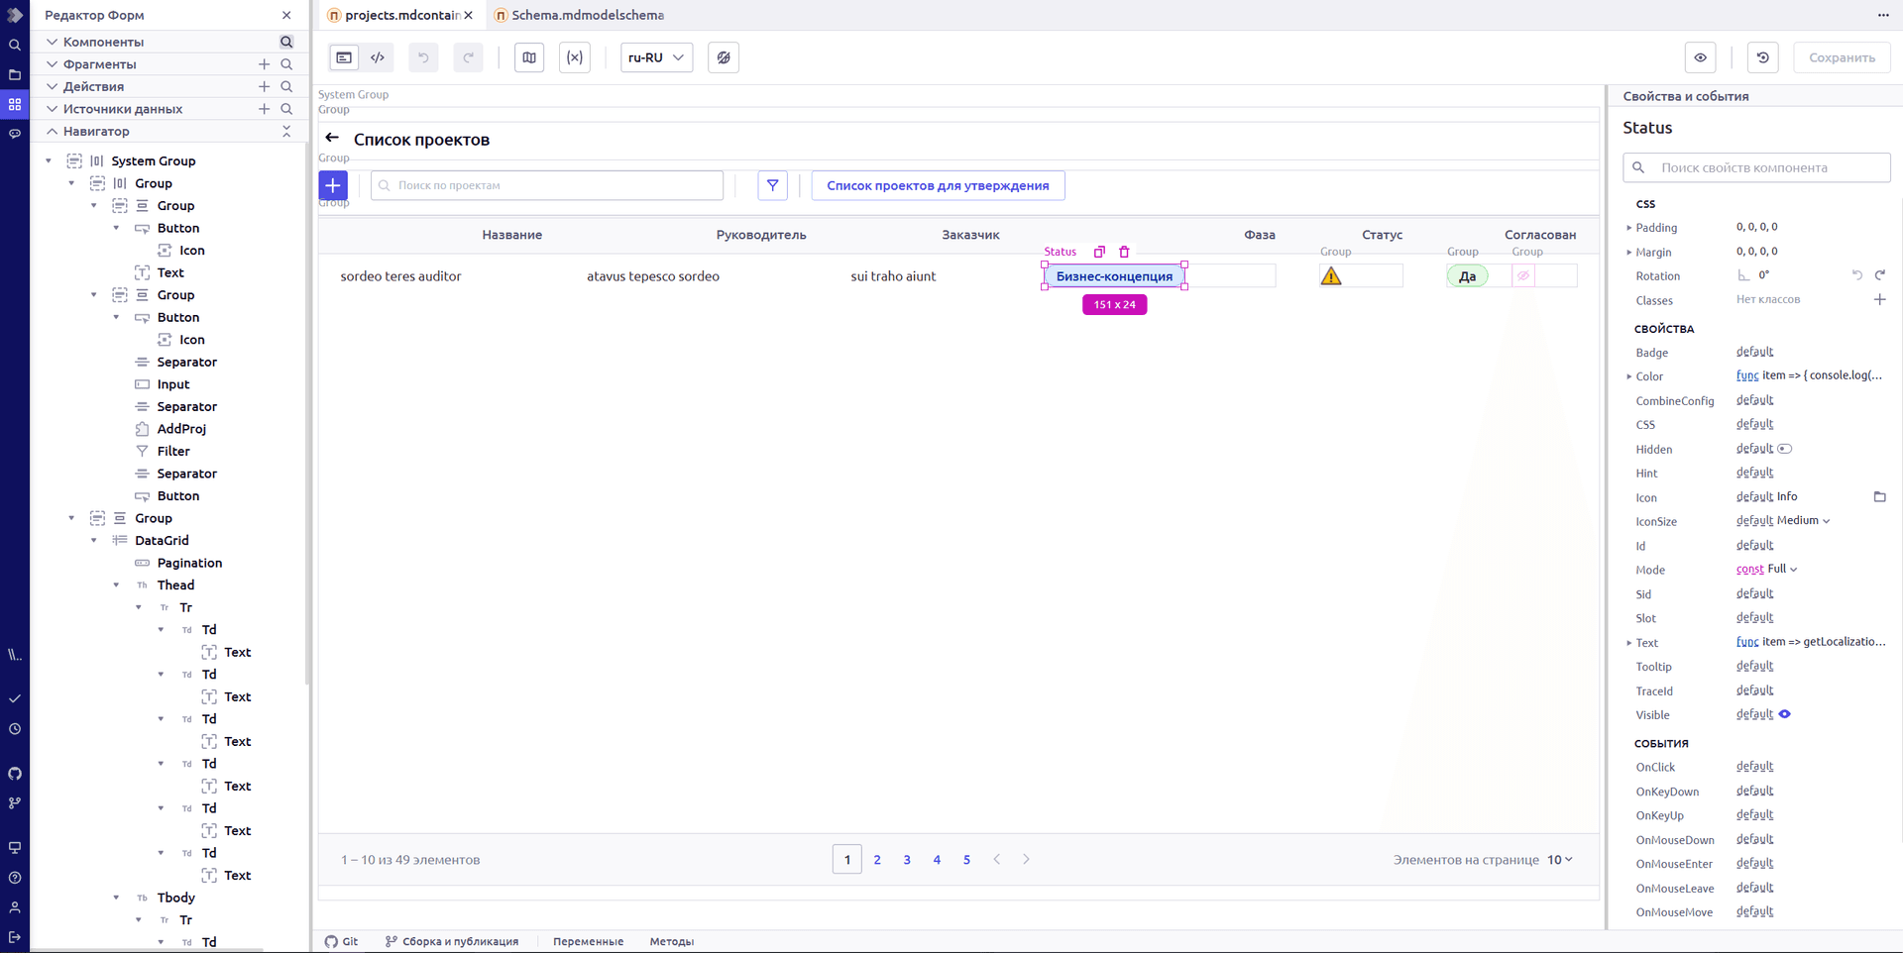This screenshot has width=1903, height=953.
Task: Search within Компоненты using the magnifier icon
Action: 286,42
